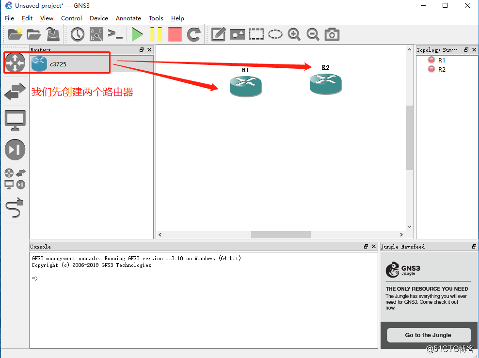Viewport: 479px width, 358px height.
Task: Float the Routers panel
Action: coord(142,50)
